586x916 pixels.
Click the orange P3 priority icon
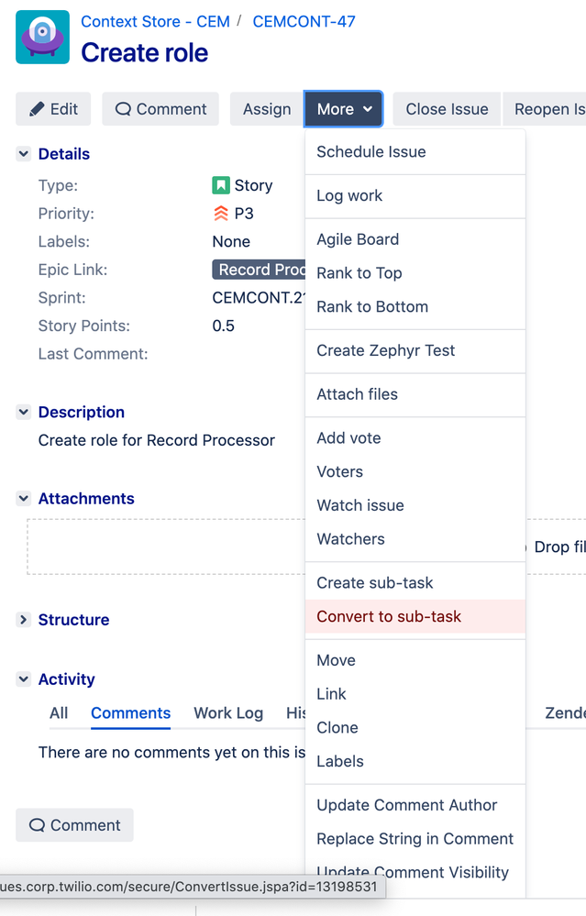tap(221, 214)
